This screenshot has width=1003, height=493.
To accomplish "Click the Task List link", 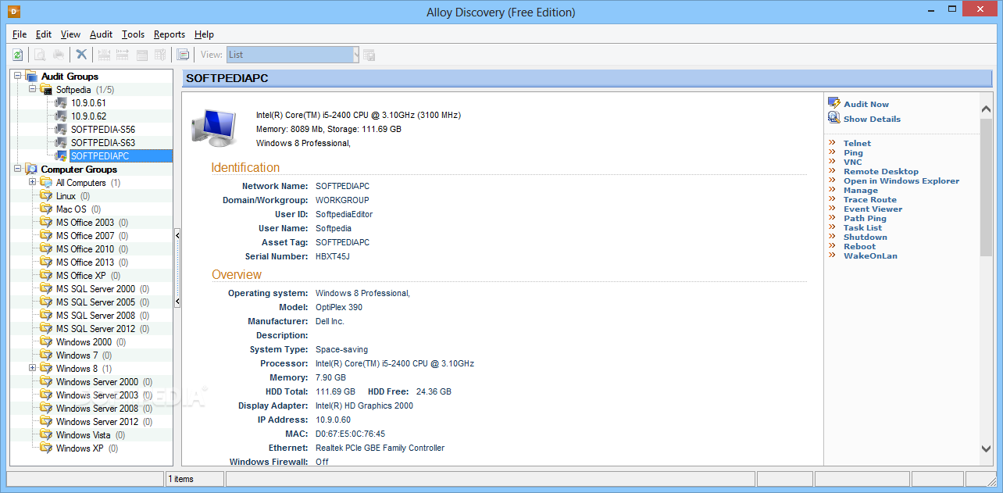I will point(862,228).
